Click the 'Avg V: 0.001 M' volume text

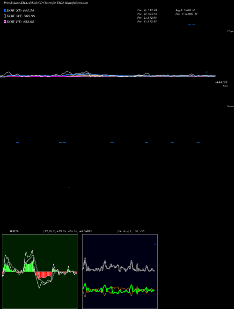pyautogui.click(x=185, y=10)
